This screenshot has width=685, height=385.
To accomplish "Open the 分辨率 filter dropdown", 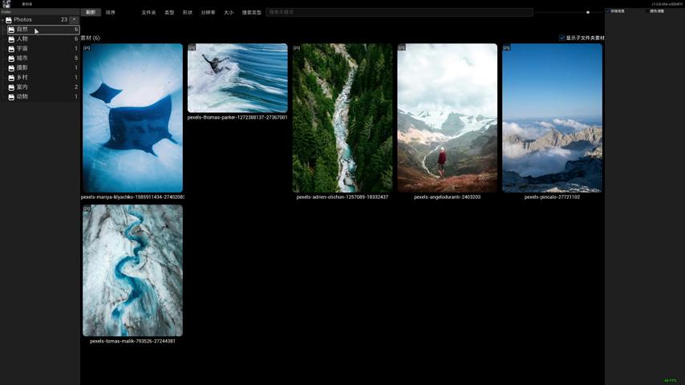I will coord(208,13).
